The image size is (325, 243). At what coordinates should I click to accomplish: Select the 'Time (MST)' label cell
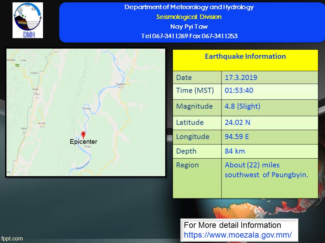pyautogui.click(x=197, y=91)
